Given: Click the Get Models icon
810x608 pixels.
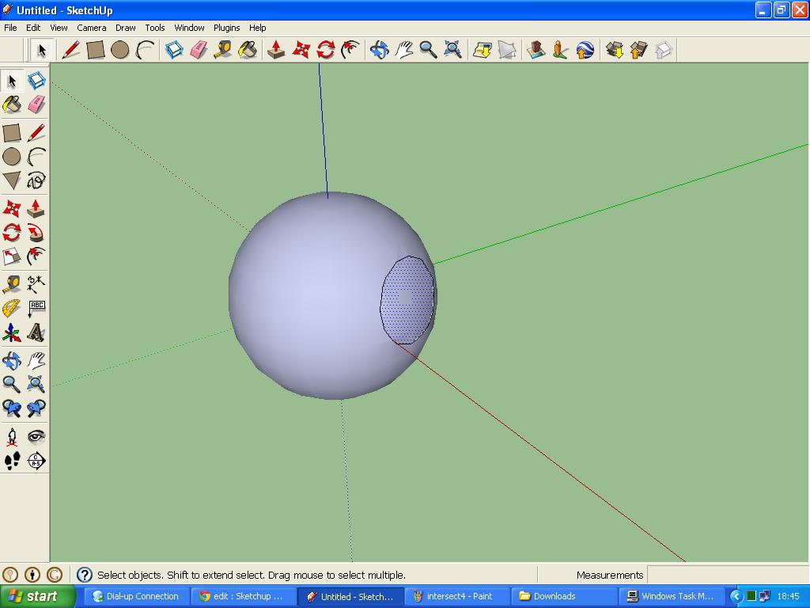Looking at the screenshot, I should (614, 50).
